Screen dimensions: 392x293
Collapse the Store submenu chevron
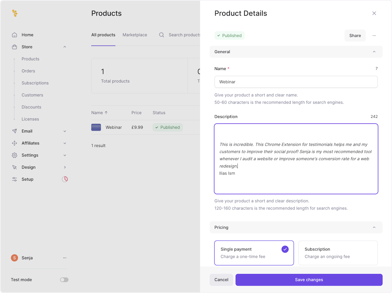point(65,47)
